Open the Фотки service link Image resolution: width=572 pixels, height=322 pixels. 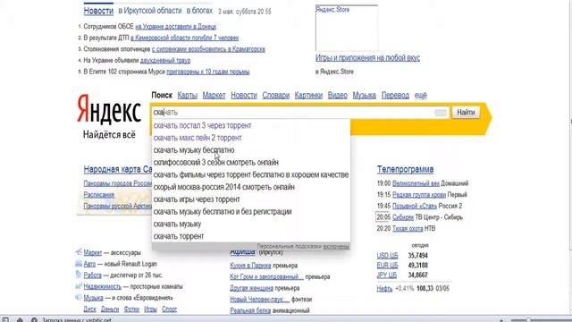[131, 309]
